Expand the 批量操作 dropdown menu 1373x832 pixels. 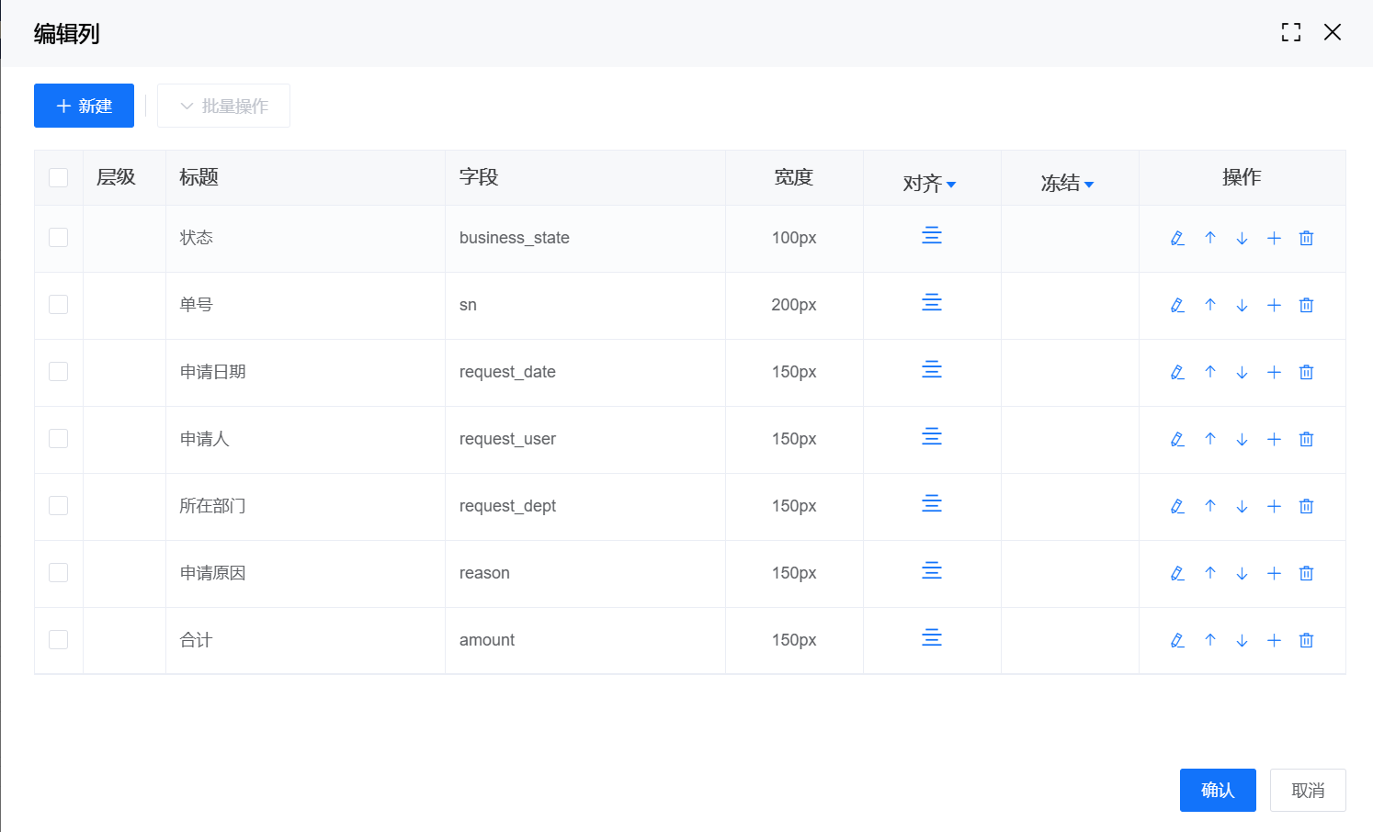pyautogui.click(x=223, y=107)
